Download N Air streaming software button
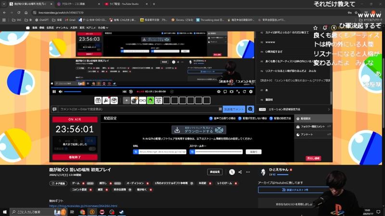 click(x=199, y=130)
